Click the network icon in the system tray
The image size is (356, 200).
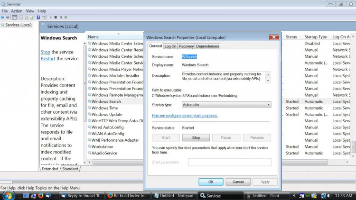[x=323, y=195]
